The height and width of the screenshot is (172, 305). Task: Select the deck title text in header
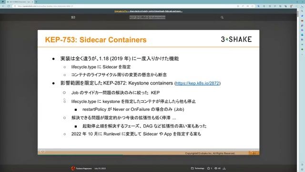(x=147, y=17)
